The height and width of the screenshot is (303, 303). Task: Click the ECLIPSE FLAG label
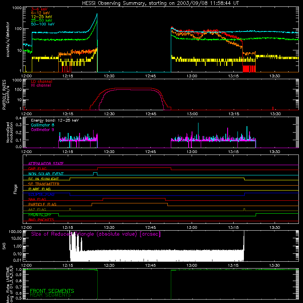[x=41, y=194]
